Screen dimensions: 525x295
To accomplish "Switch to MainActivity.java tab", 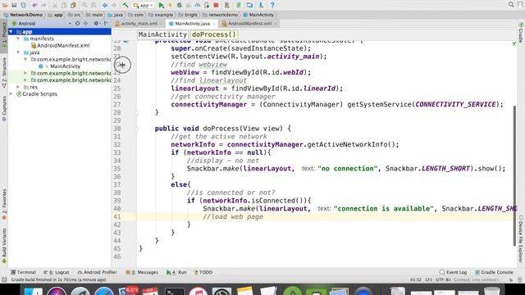I will (192, 24).
